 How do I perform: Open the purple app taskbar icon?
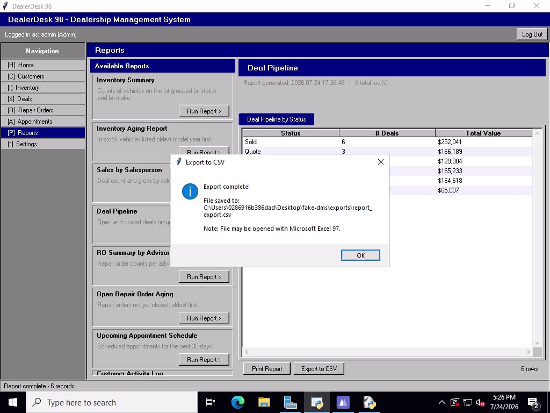[343, 402]
